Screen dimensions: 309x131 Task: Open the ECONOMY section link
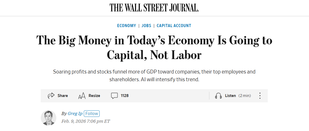(126, 25)
